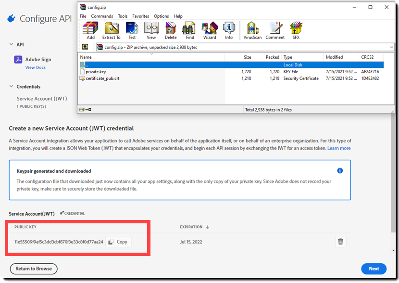The image size is (399, 283).
Task: Click the PUBLIC KEY column header
Action: click(25, 227)
